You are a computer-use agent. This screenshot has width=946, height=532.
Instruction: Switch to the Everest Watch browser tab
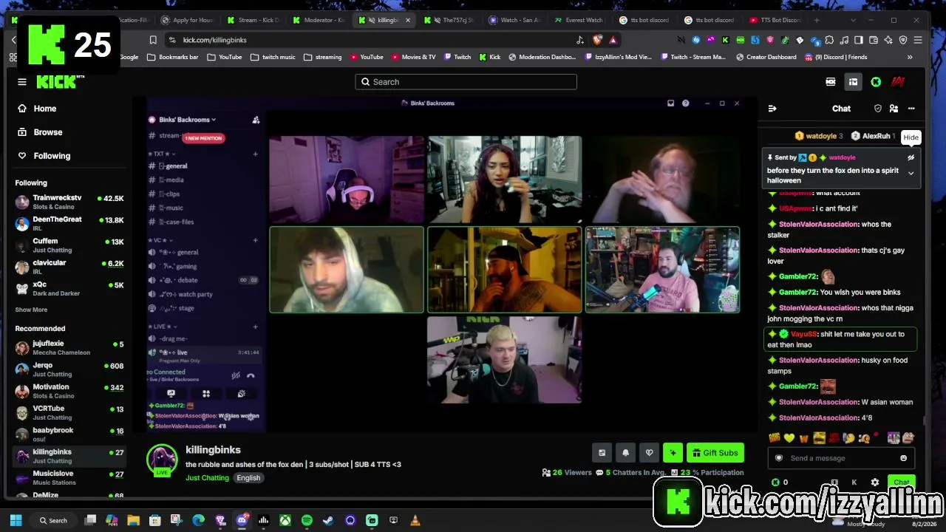tap(579, 20)
